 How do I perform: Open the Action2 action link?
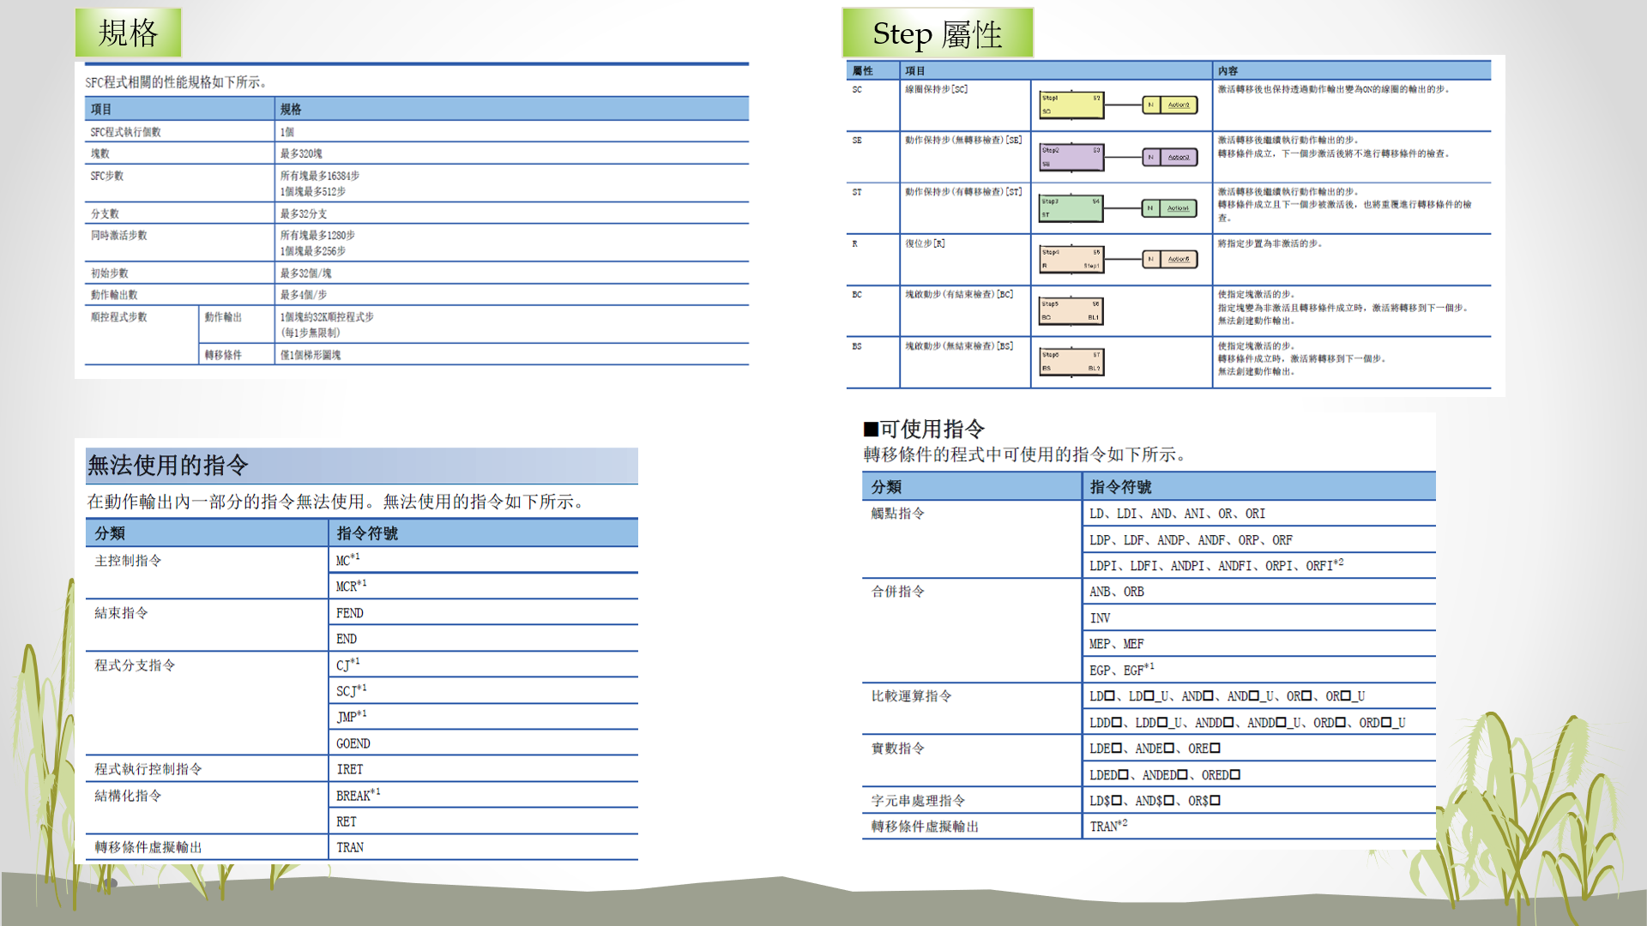click(1177, 105)
